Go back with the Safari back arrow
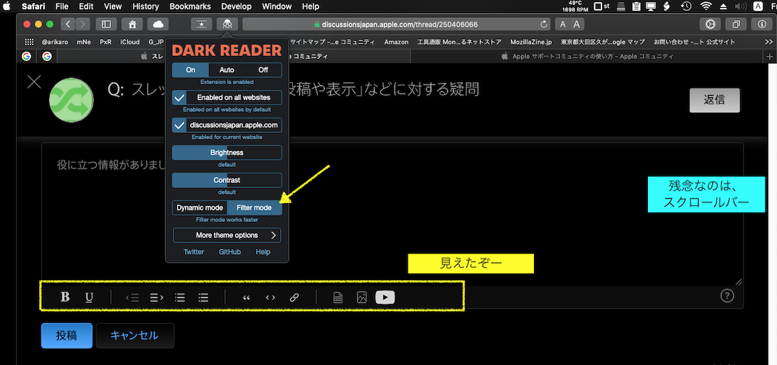Image resolution: width=777 pixels, height=365 pixels. (x=68, y=24)
